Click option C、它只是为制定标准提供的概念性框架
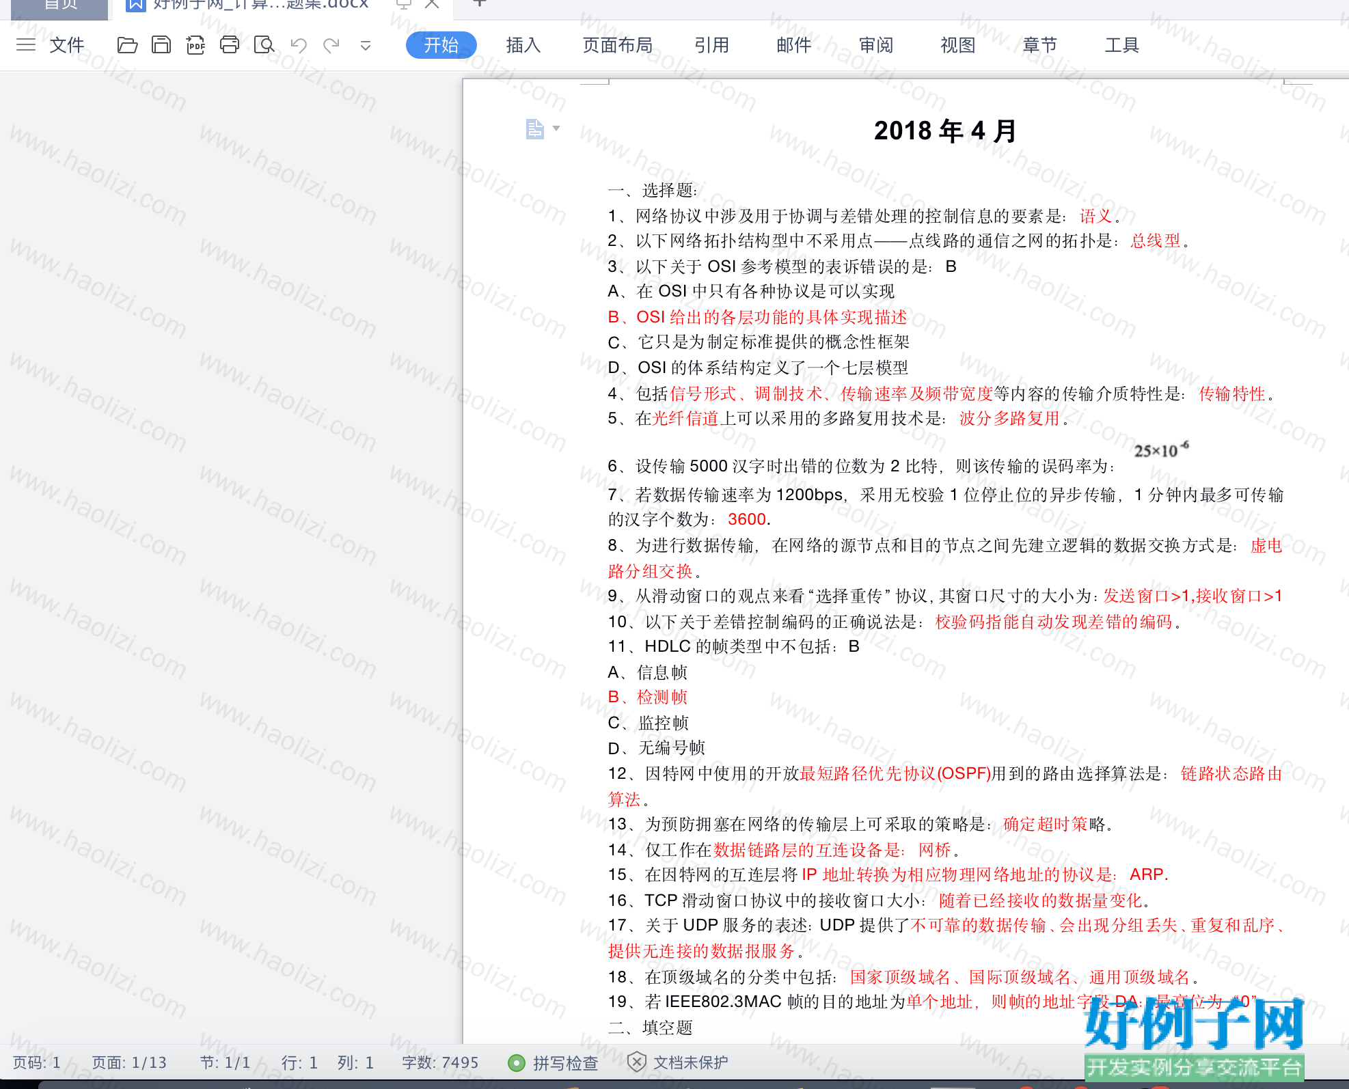The width and height of the screenshot is (1349, 1089). [x=759, y=342]
